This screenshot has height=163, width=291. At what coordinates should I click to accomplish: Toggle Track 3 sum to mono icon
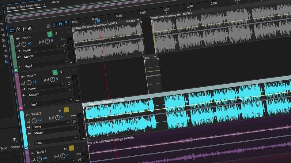point(74,116)
